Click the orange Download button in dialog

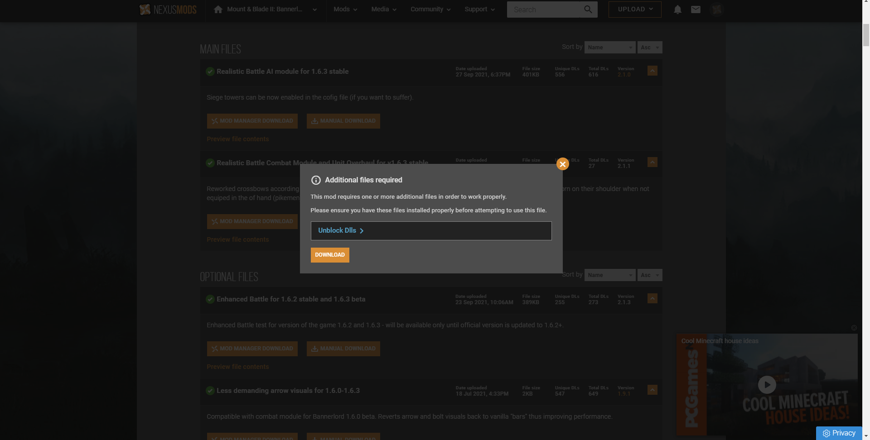point(330,255)
